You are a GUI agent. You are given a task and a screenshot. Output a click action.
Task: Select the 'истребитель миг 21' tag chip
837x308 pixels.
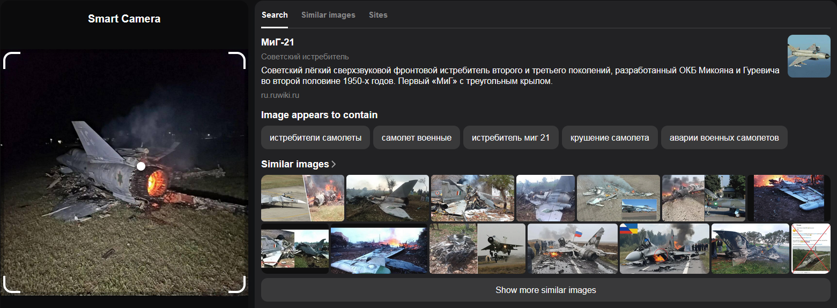pos(511,137)
